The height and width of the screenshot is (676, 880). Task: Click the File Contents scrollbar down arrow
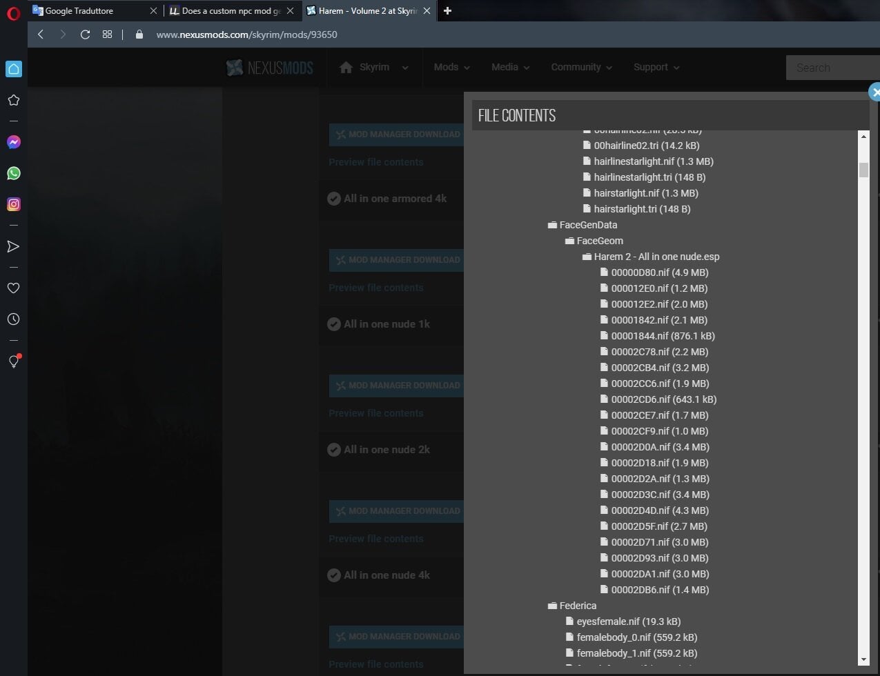[x=863, y=660]
